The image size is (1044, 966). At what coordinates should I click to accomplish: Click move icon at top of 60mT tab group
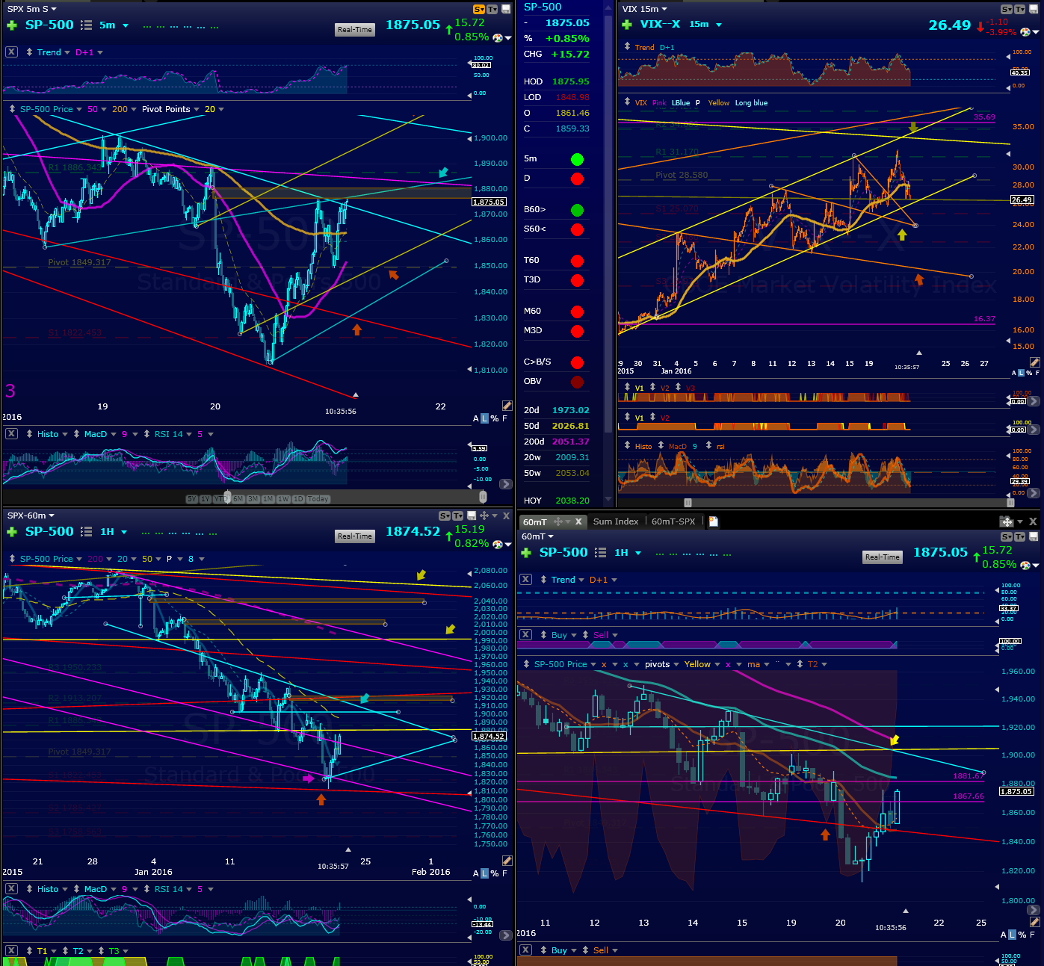1007,521
